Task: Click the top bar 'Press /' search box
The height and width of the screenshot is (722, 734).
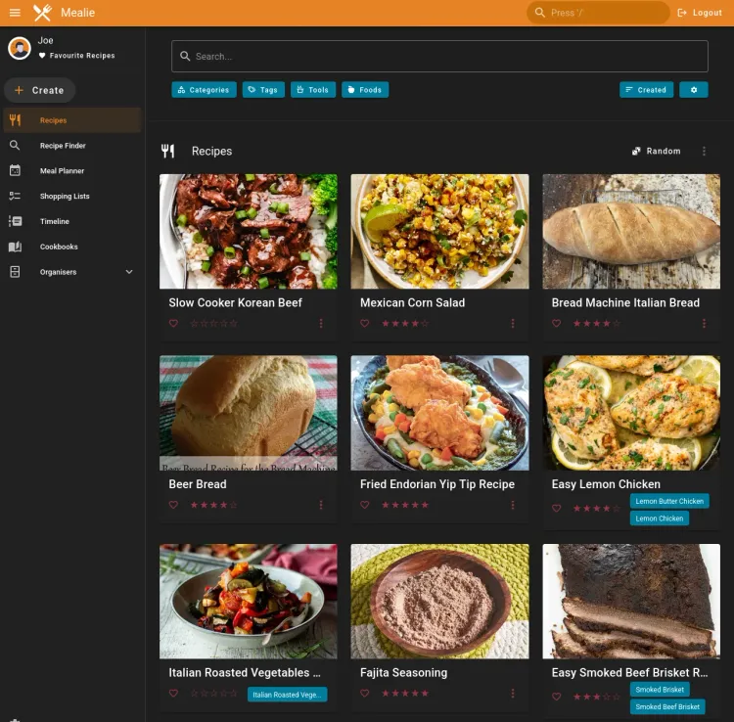Action: (598, 13)
